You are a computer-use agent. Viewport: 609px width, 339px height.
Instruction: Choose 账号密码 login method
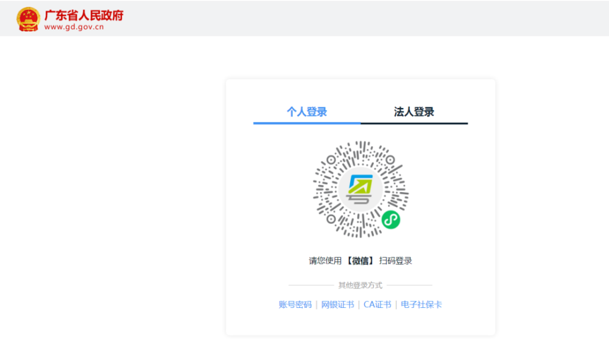295,304
